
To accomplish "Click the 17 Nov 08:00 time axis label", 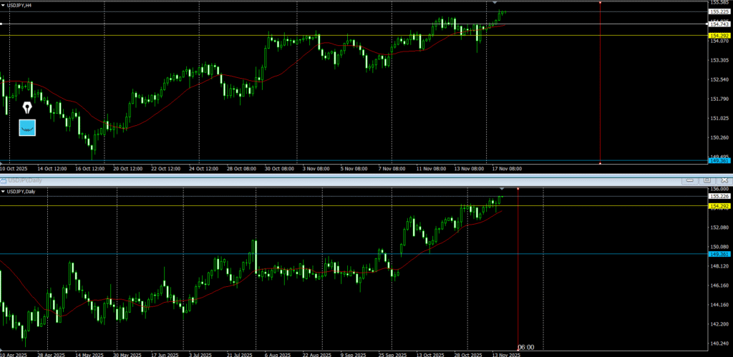I will tap(506, 169).
